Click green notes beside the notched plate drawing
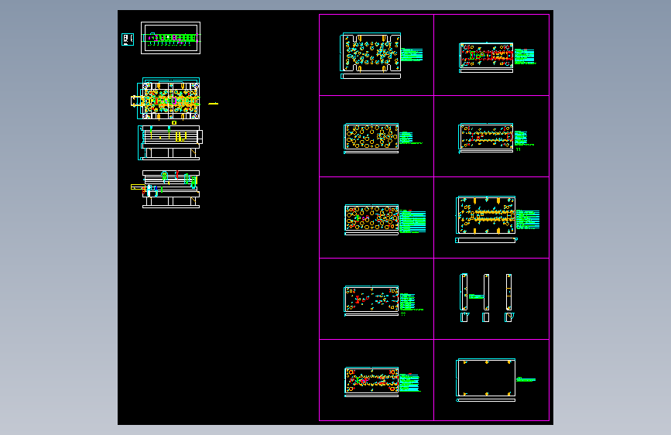Image resolution: width=671 pixels, height=435 pixels. point(412,55)
